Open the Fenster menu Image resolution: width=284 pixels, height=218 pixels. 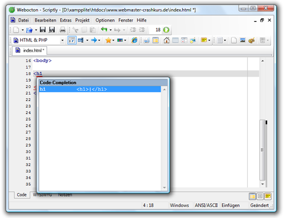point(126,20)
